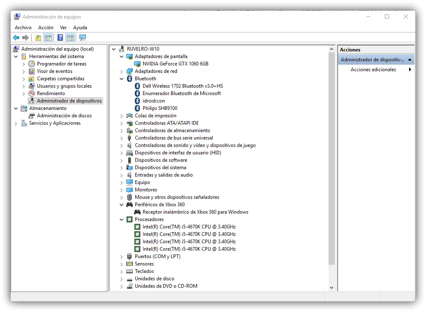Collapse the Almacenamiento node
The height and width of the screenshot is (312, 426).
point(16,109)
